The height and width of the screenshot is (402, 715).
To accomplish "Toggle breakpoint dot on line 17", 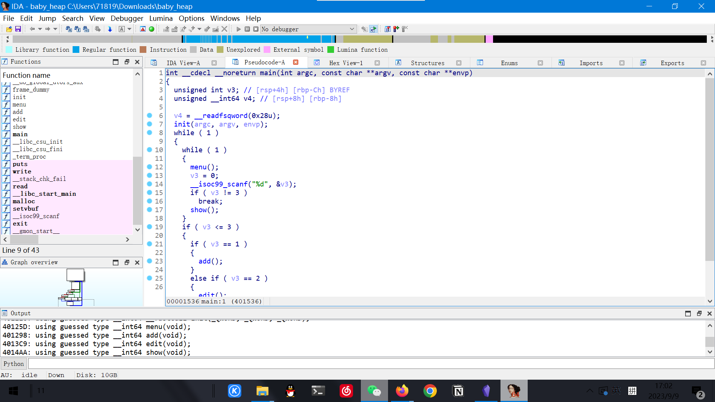I will (x=149, y=210).
